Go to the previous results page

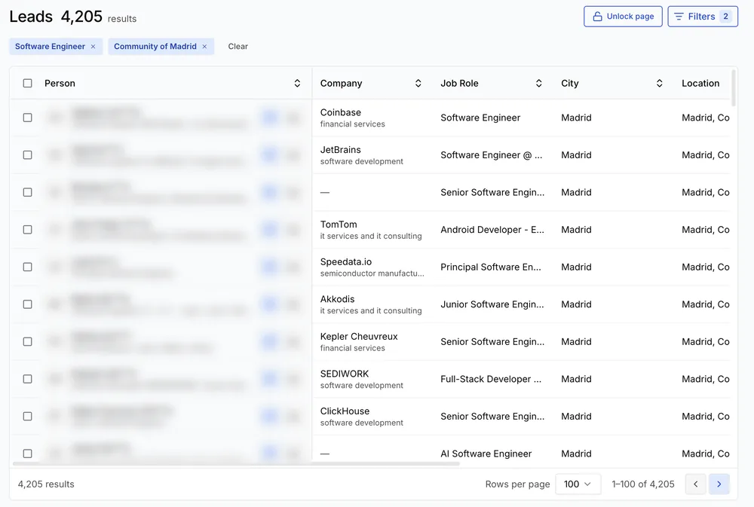695,484
